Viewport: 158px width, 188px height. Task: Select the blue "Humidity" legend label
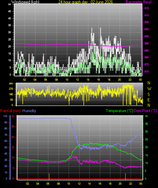tap(29, 111)
